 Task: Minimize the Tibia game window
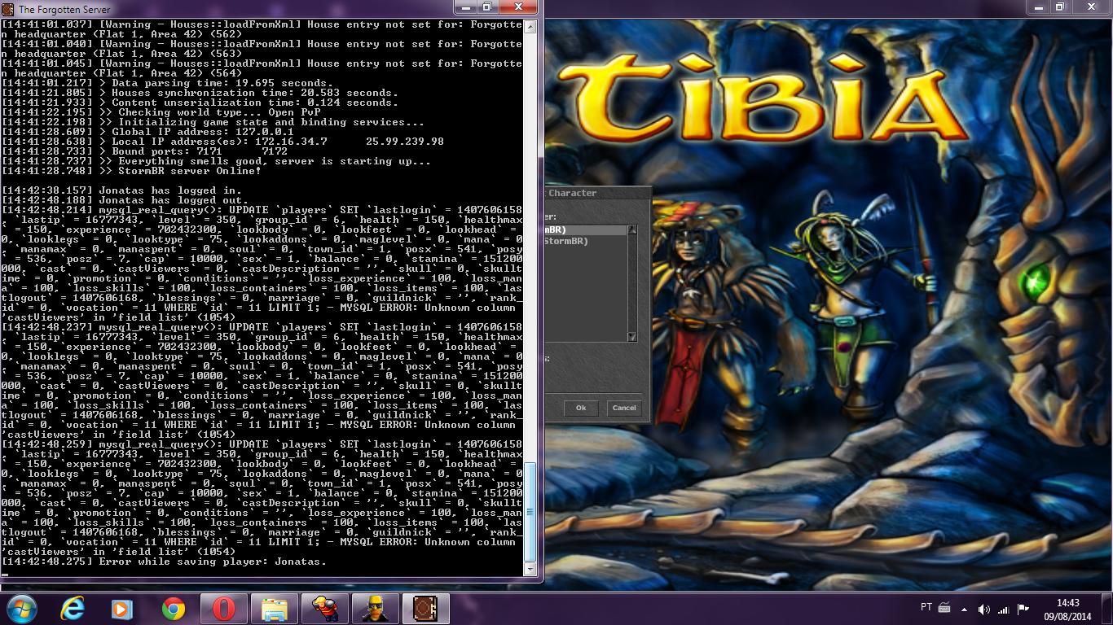point(1037,7)
